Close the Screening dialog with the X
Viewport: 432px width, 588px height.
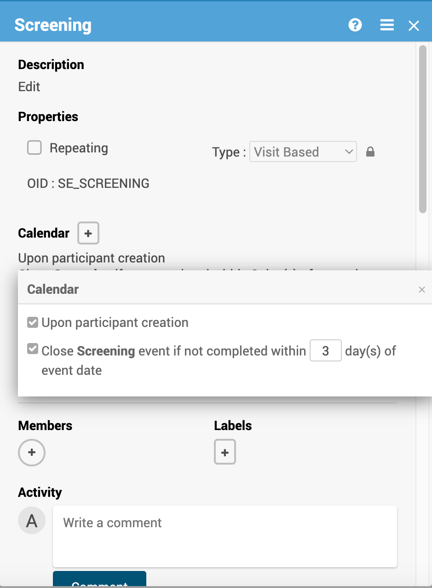click(413, 25)
